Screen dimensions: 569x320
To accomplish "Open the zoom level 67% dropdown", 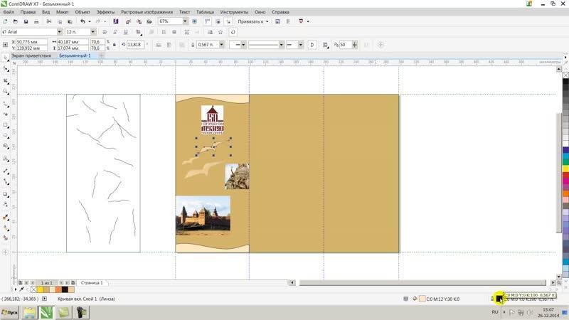I will point(185,21).
